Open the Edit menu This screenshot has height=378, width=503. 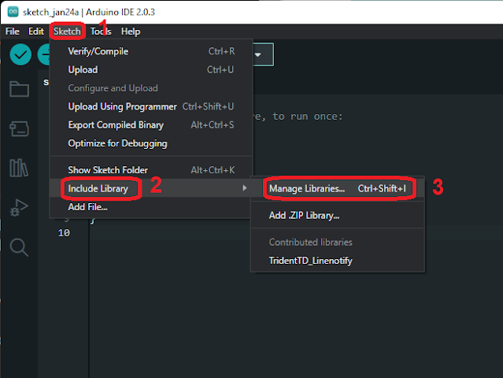36,31
